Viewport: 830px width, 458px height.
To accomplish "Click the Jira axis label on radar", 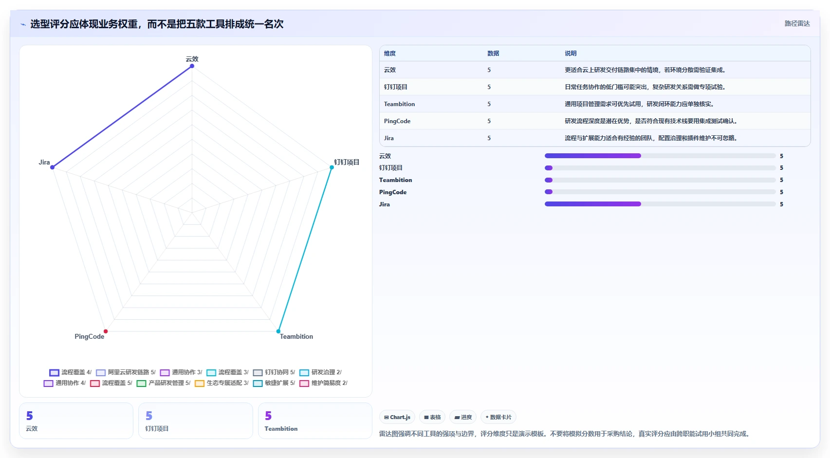I will (x=44, y=163).
